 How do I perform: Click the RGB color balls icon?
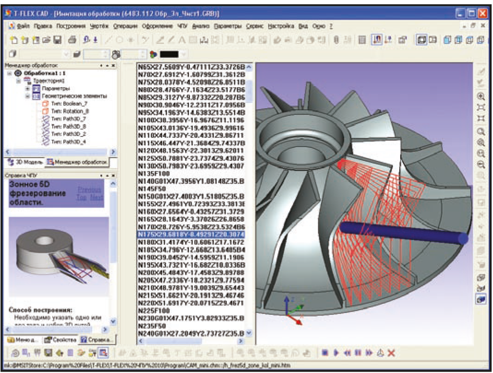(153, 54)
